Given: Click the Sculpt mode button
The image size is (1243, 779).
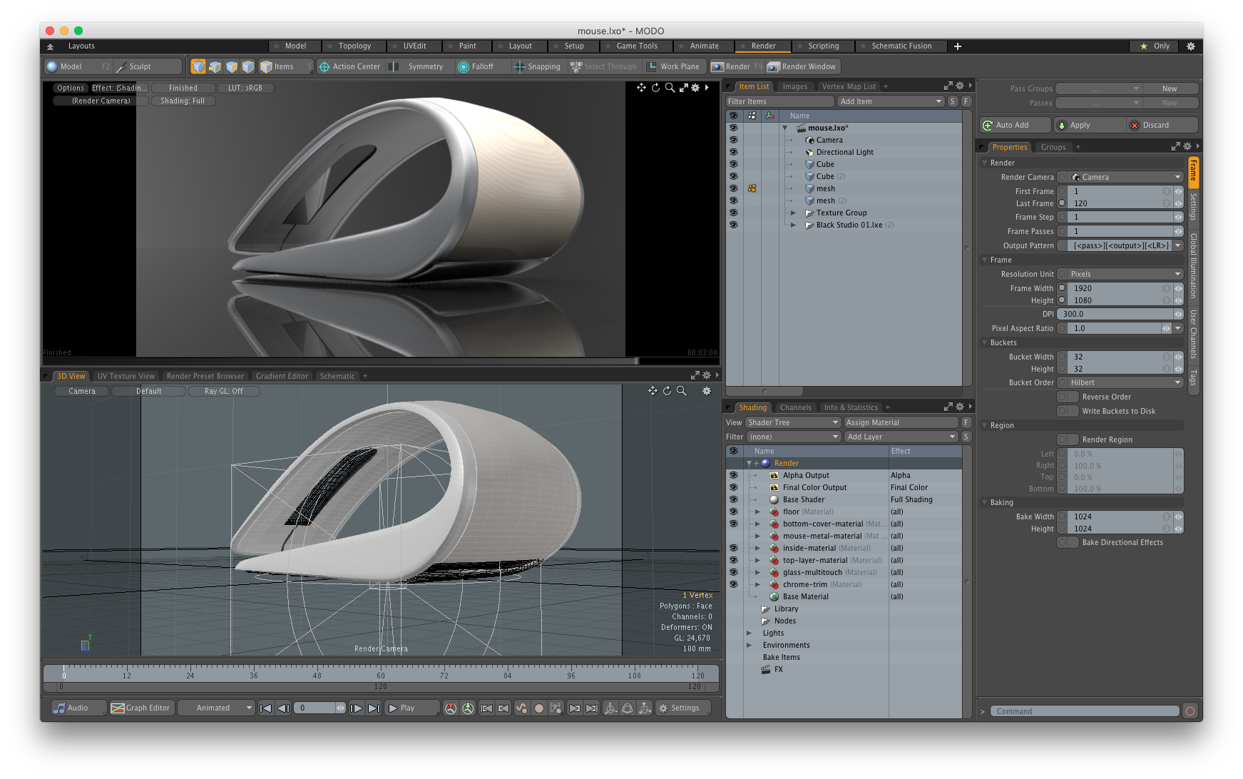Looking at the screenshot, I should pyautogui.click(x=148, y=66).
